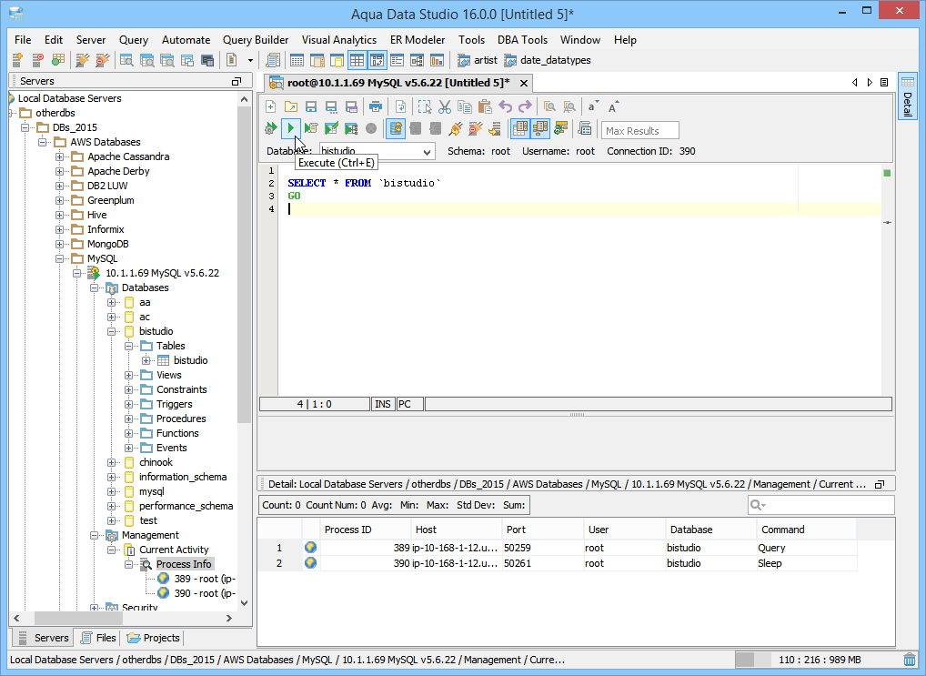Collapse the MySQL folder node

pyautogui.click(x=59, y=258)
